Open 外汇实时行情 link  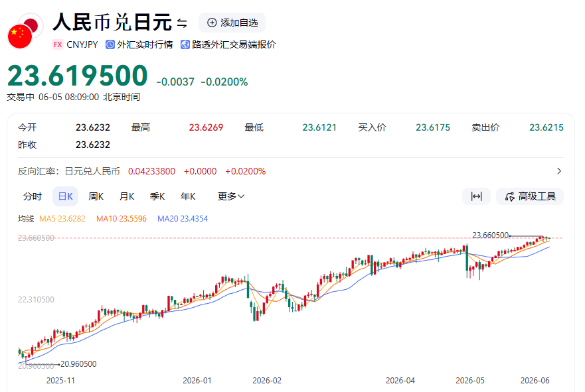click(145, 44)
